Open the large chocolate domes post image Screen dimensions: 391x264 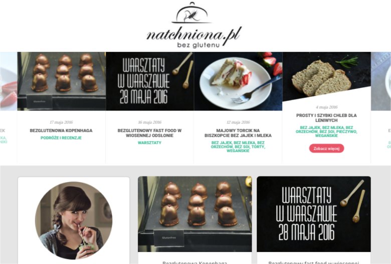pos(195,214)
